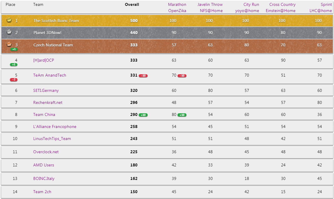Click overall score 162 of BOINC.Italy
Image resolution: width=334 pixels, height=199 pixels.
tap(134, 178)
